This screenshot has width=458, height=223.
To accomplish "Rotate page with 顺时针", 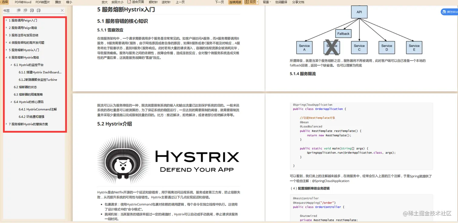I will point(153,2).
